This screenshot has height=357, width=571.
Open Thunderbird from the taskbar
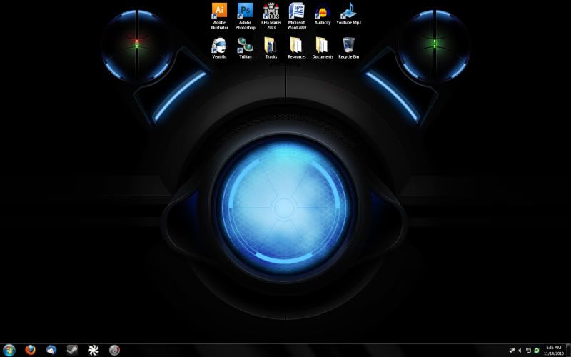coord(51,350)
